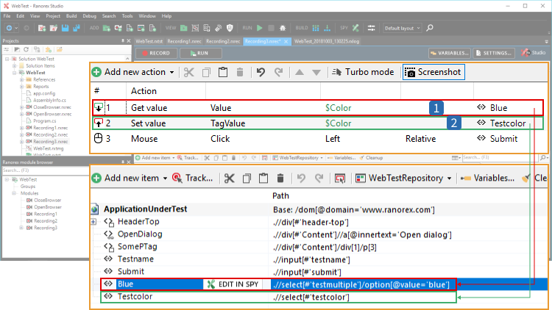Open the Add new action dropdown arrow
The height and width of the screenshot is (310, 552).
[171, 72]
